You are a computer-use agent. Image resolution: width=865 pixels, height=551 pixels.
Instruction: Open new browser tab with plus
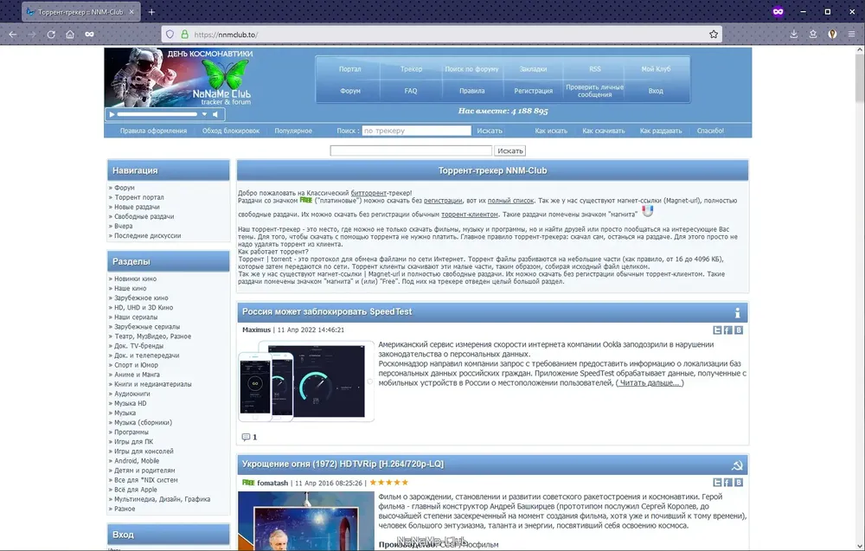coord(151,11)
